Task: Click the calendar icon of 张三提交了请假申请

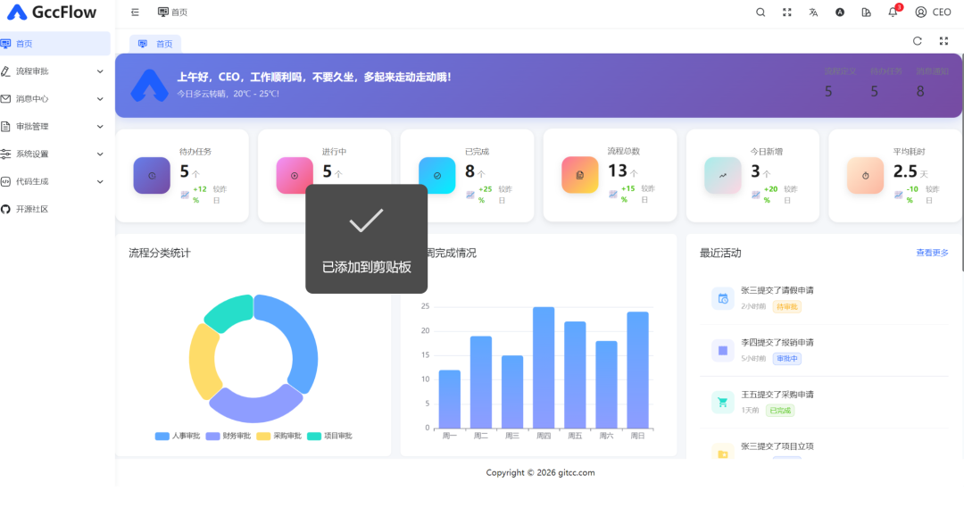Action: [723, 298]
